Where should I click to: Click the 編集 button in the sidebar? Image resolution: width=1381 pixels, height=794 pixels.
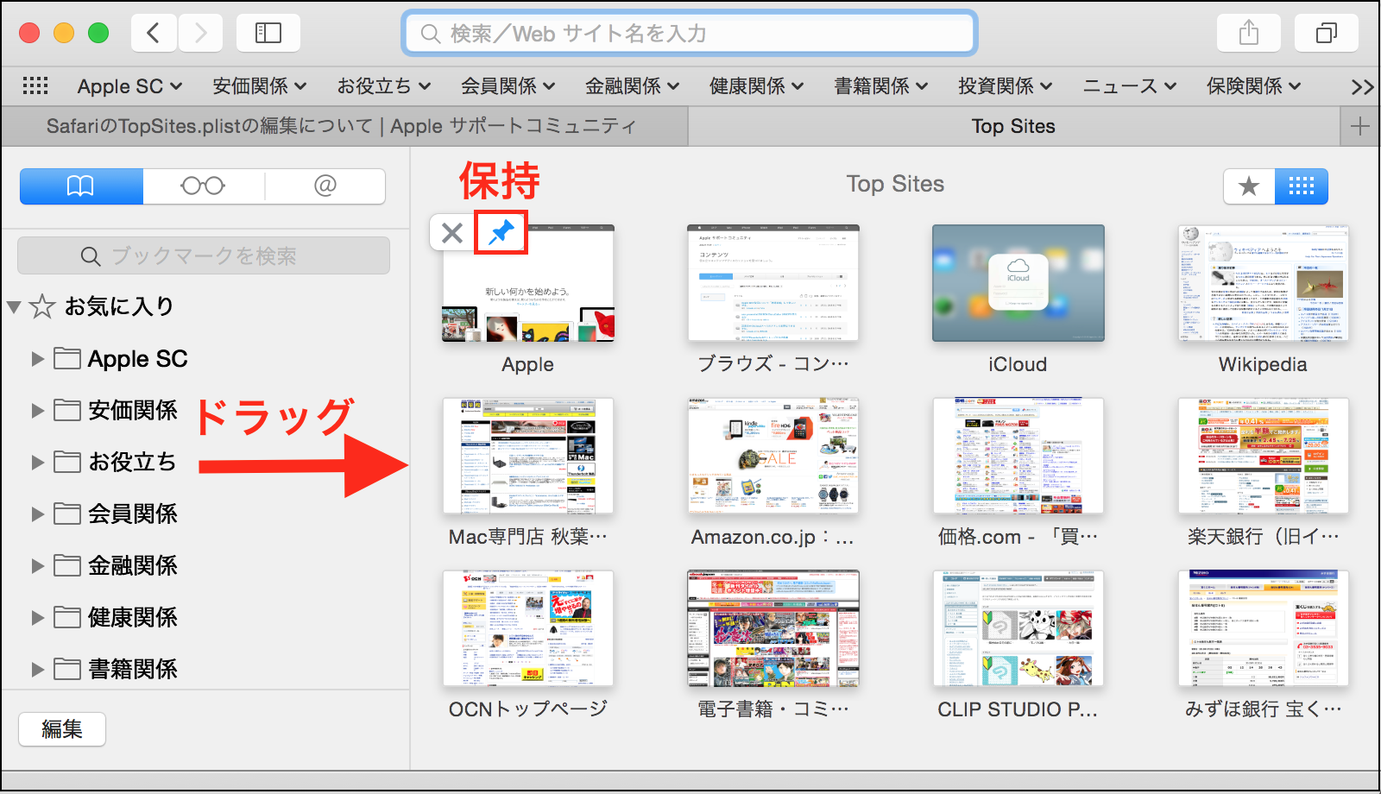pyautogui.click(x=62, y=729)
